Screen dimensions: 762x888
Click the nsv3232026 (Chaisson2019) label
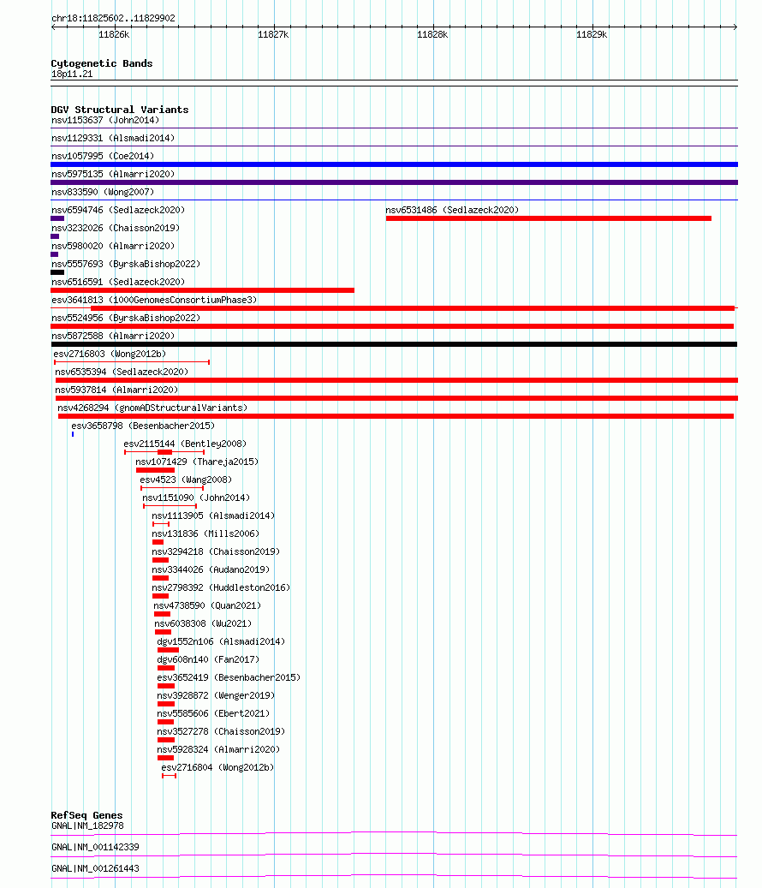[x=116, y=229]
